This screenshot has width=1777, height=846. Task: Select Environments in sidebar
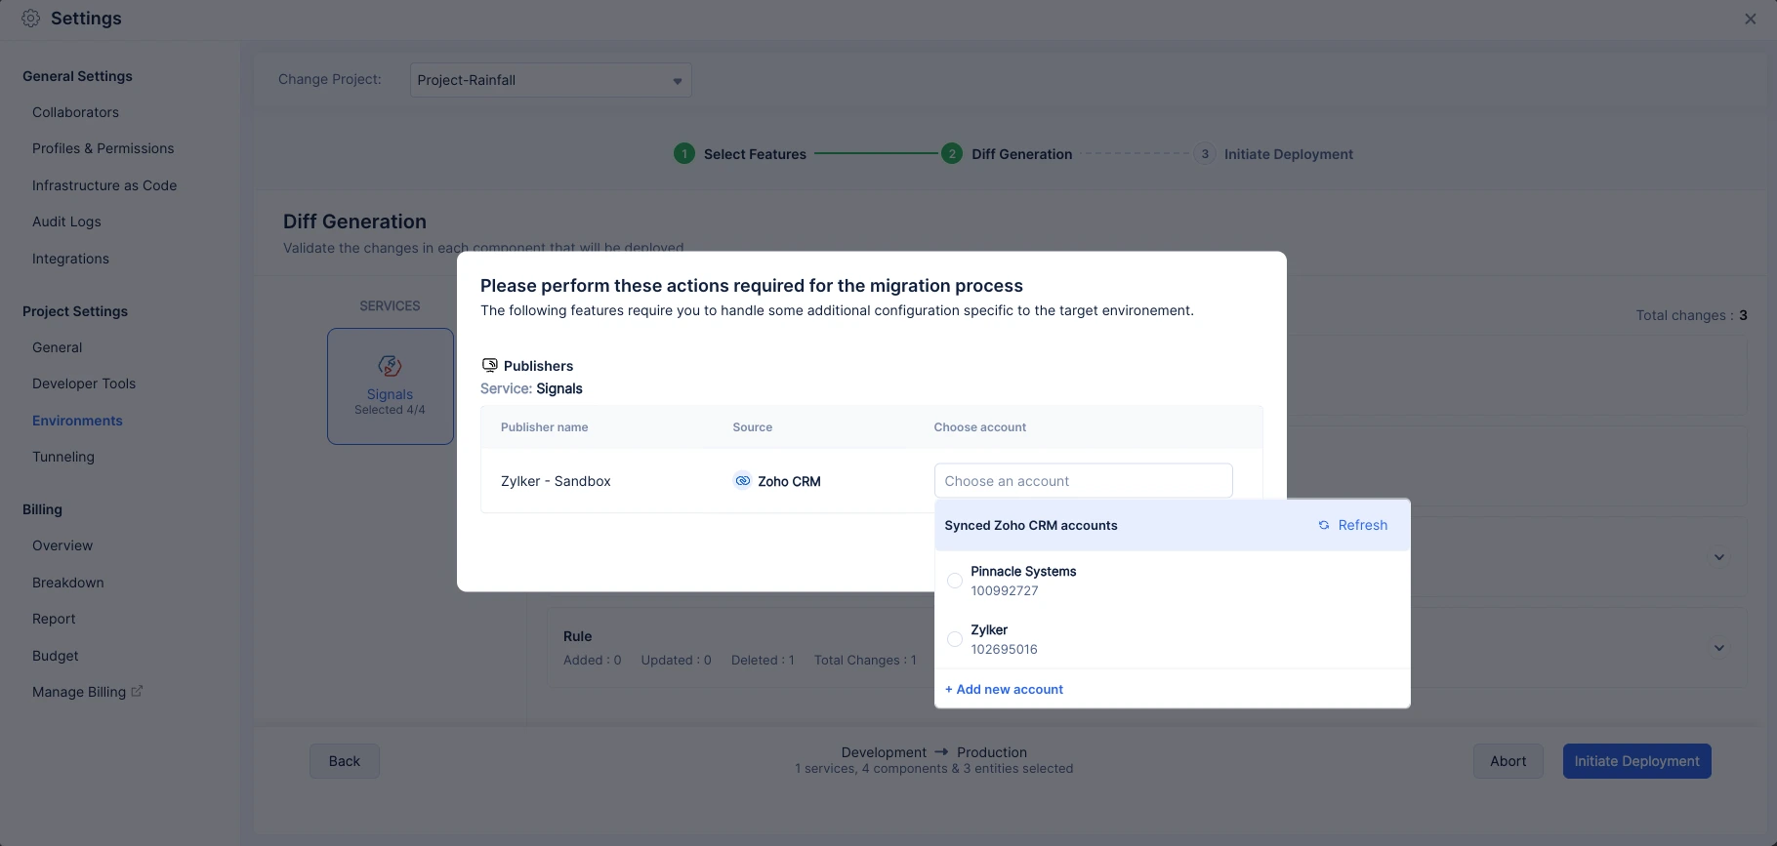77,421
